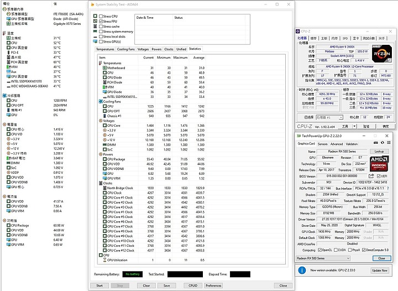
Task: Open the CPU-Z processor selection dropdown
Action: [x=329, y=117]
